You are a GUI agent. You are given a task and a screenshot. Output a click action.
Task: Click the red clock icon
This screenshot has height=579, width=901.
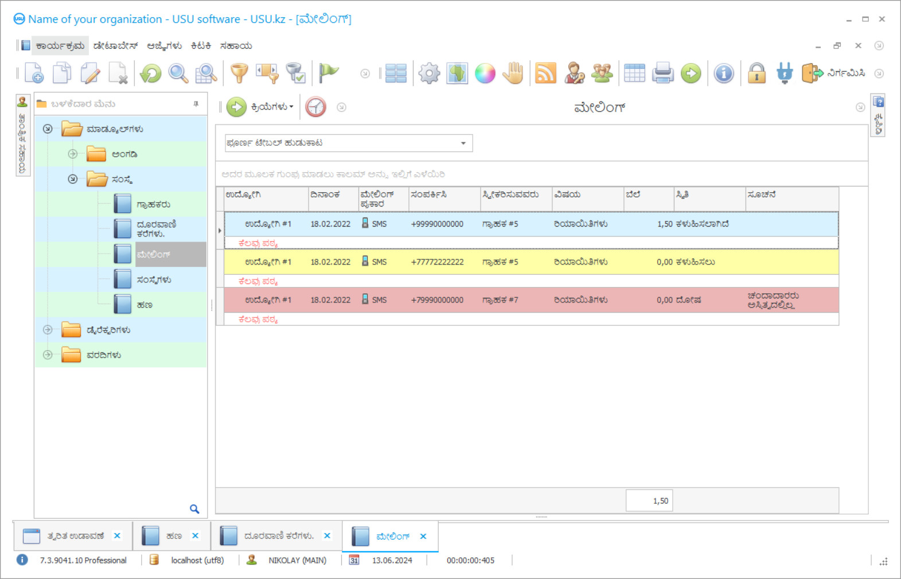tap(315, 107)
